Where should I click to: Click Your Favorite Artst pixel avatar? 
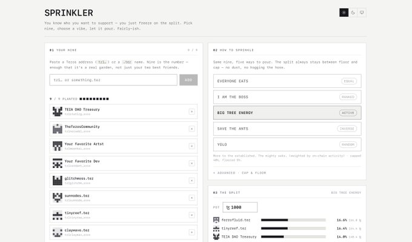coord(58,146)
